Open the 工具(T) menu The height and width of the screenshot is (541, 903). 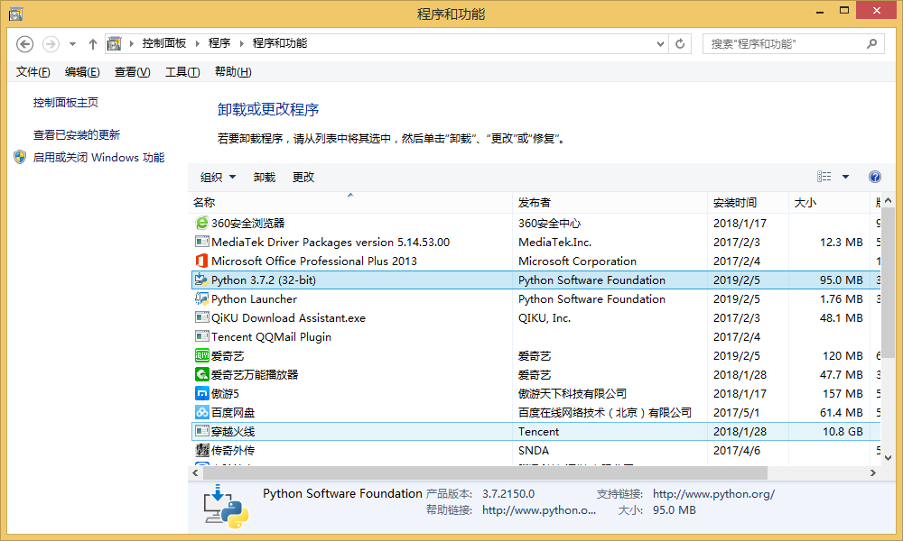(x=182, y=72)
